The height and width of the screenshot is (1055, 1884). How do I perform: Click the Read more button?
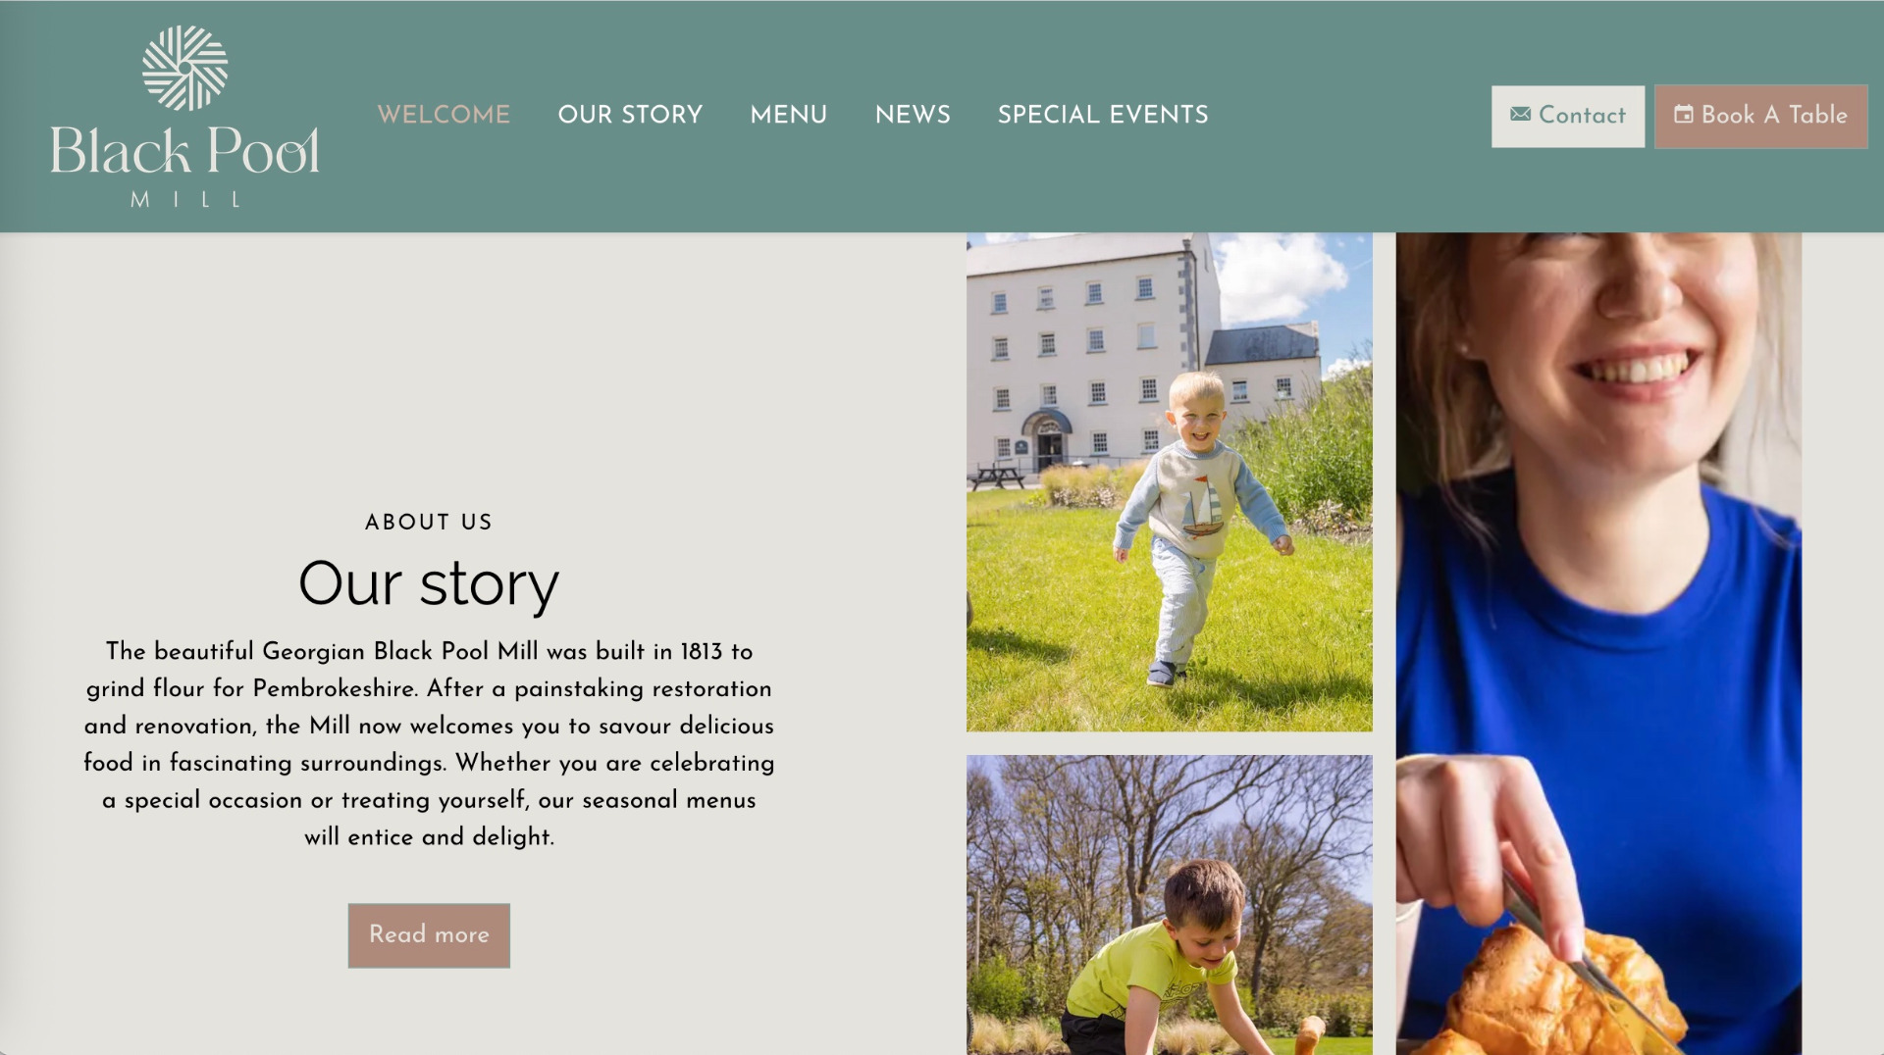(x=429, y=935)
